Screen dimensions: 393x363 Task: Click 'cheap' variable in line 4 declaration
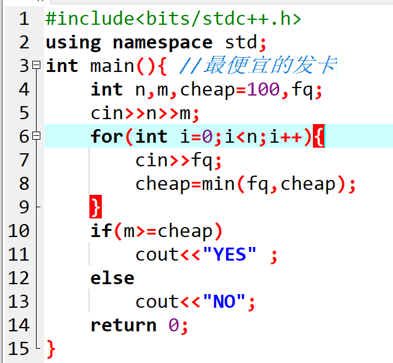tap(207, 90)
